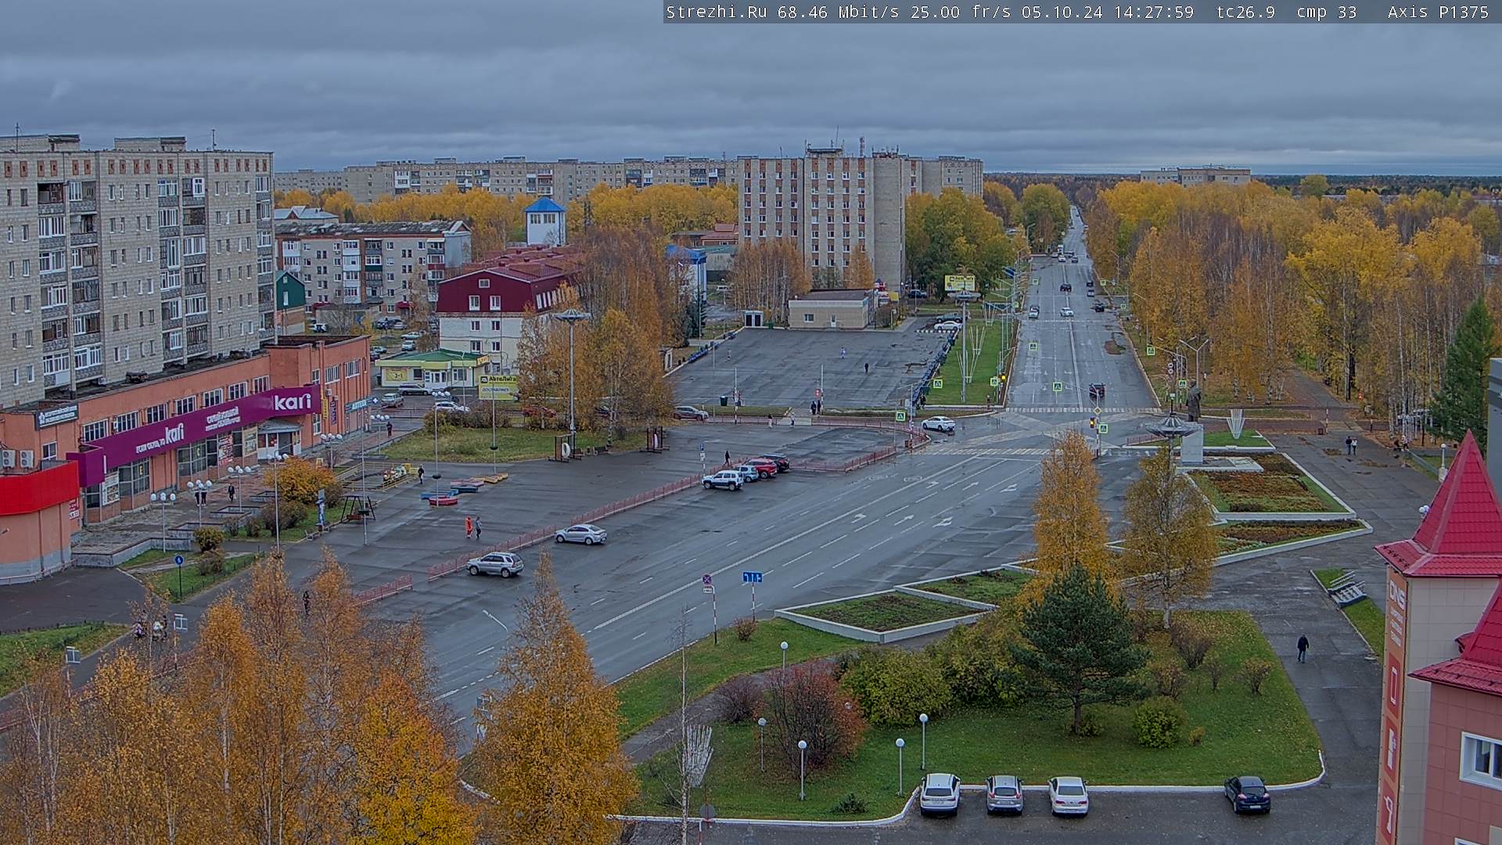Click the Strezhi.Ru overlay text
This screenshot has width=1502, height=845.
tap(716, 12)
